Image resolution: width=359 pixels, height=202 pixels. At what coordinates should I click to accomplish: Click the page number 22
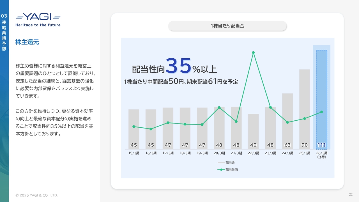[x=351, y=194]
